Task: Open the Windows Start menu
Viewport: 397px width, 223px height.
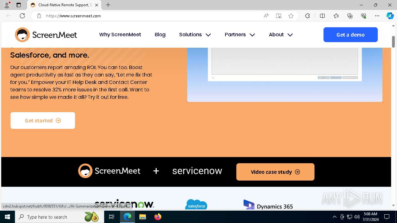Action: click(7, 217)
